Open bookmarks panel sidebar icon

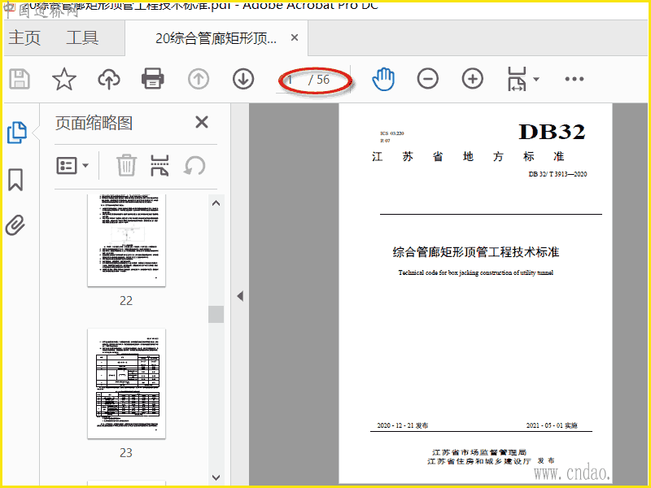point(15,179)
